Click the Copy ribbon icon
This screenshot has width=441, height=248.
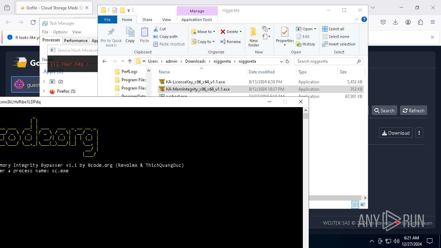tap(130, 35)
